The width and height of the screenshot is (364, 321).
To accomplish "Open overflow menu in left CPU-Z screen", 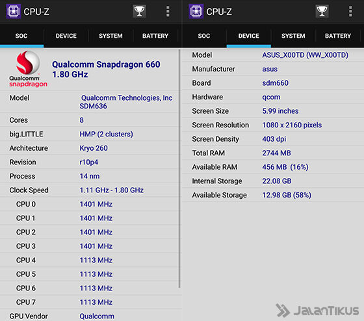I will click(x=168, y=12).
